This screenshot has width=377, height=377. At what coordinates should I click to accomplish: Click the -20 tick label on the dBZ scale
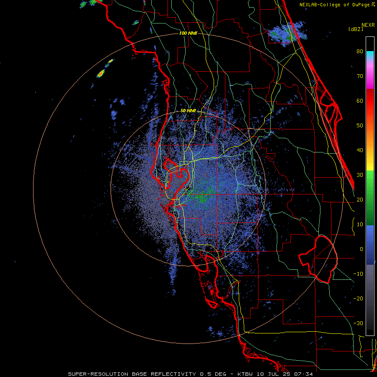[x=358, y=299]
